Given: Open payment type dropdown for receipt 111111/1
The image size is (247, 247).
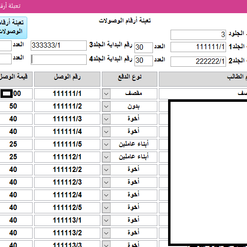Looking at the screenshot, I should 106,94.
